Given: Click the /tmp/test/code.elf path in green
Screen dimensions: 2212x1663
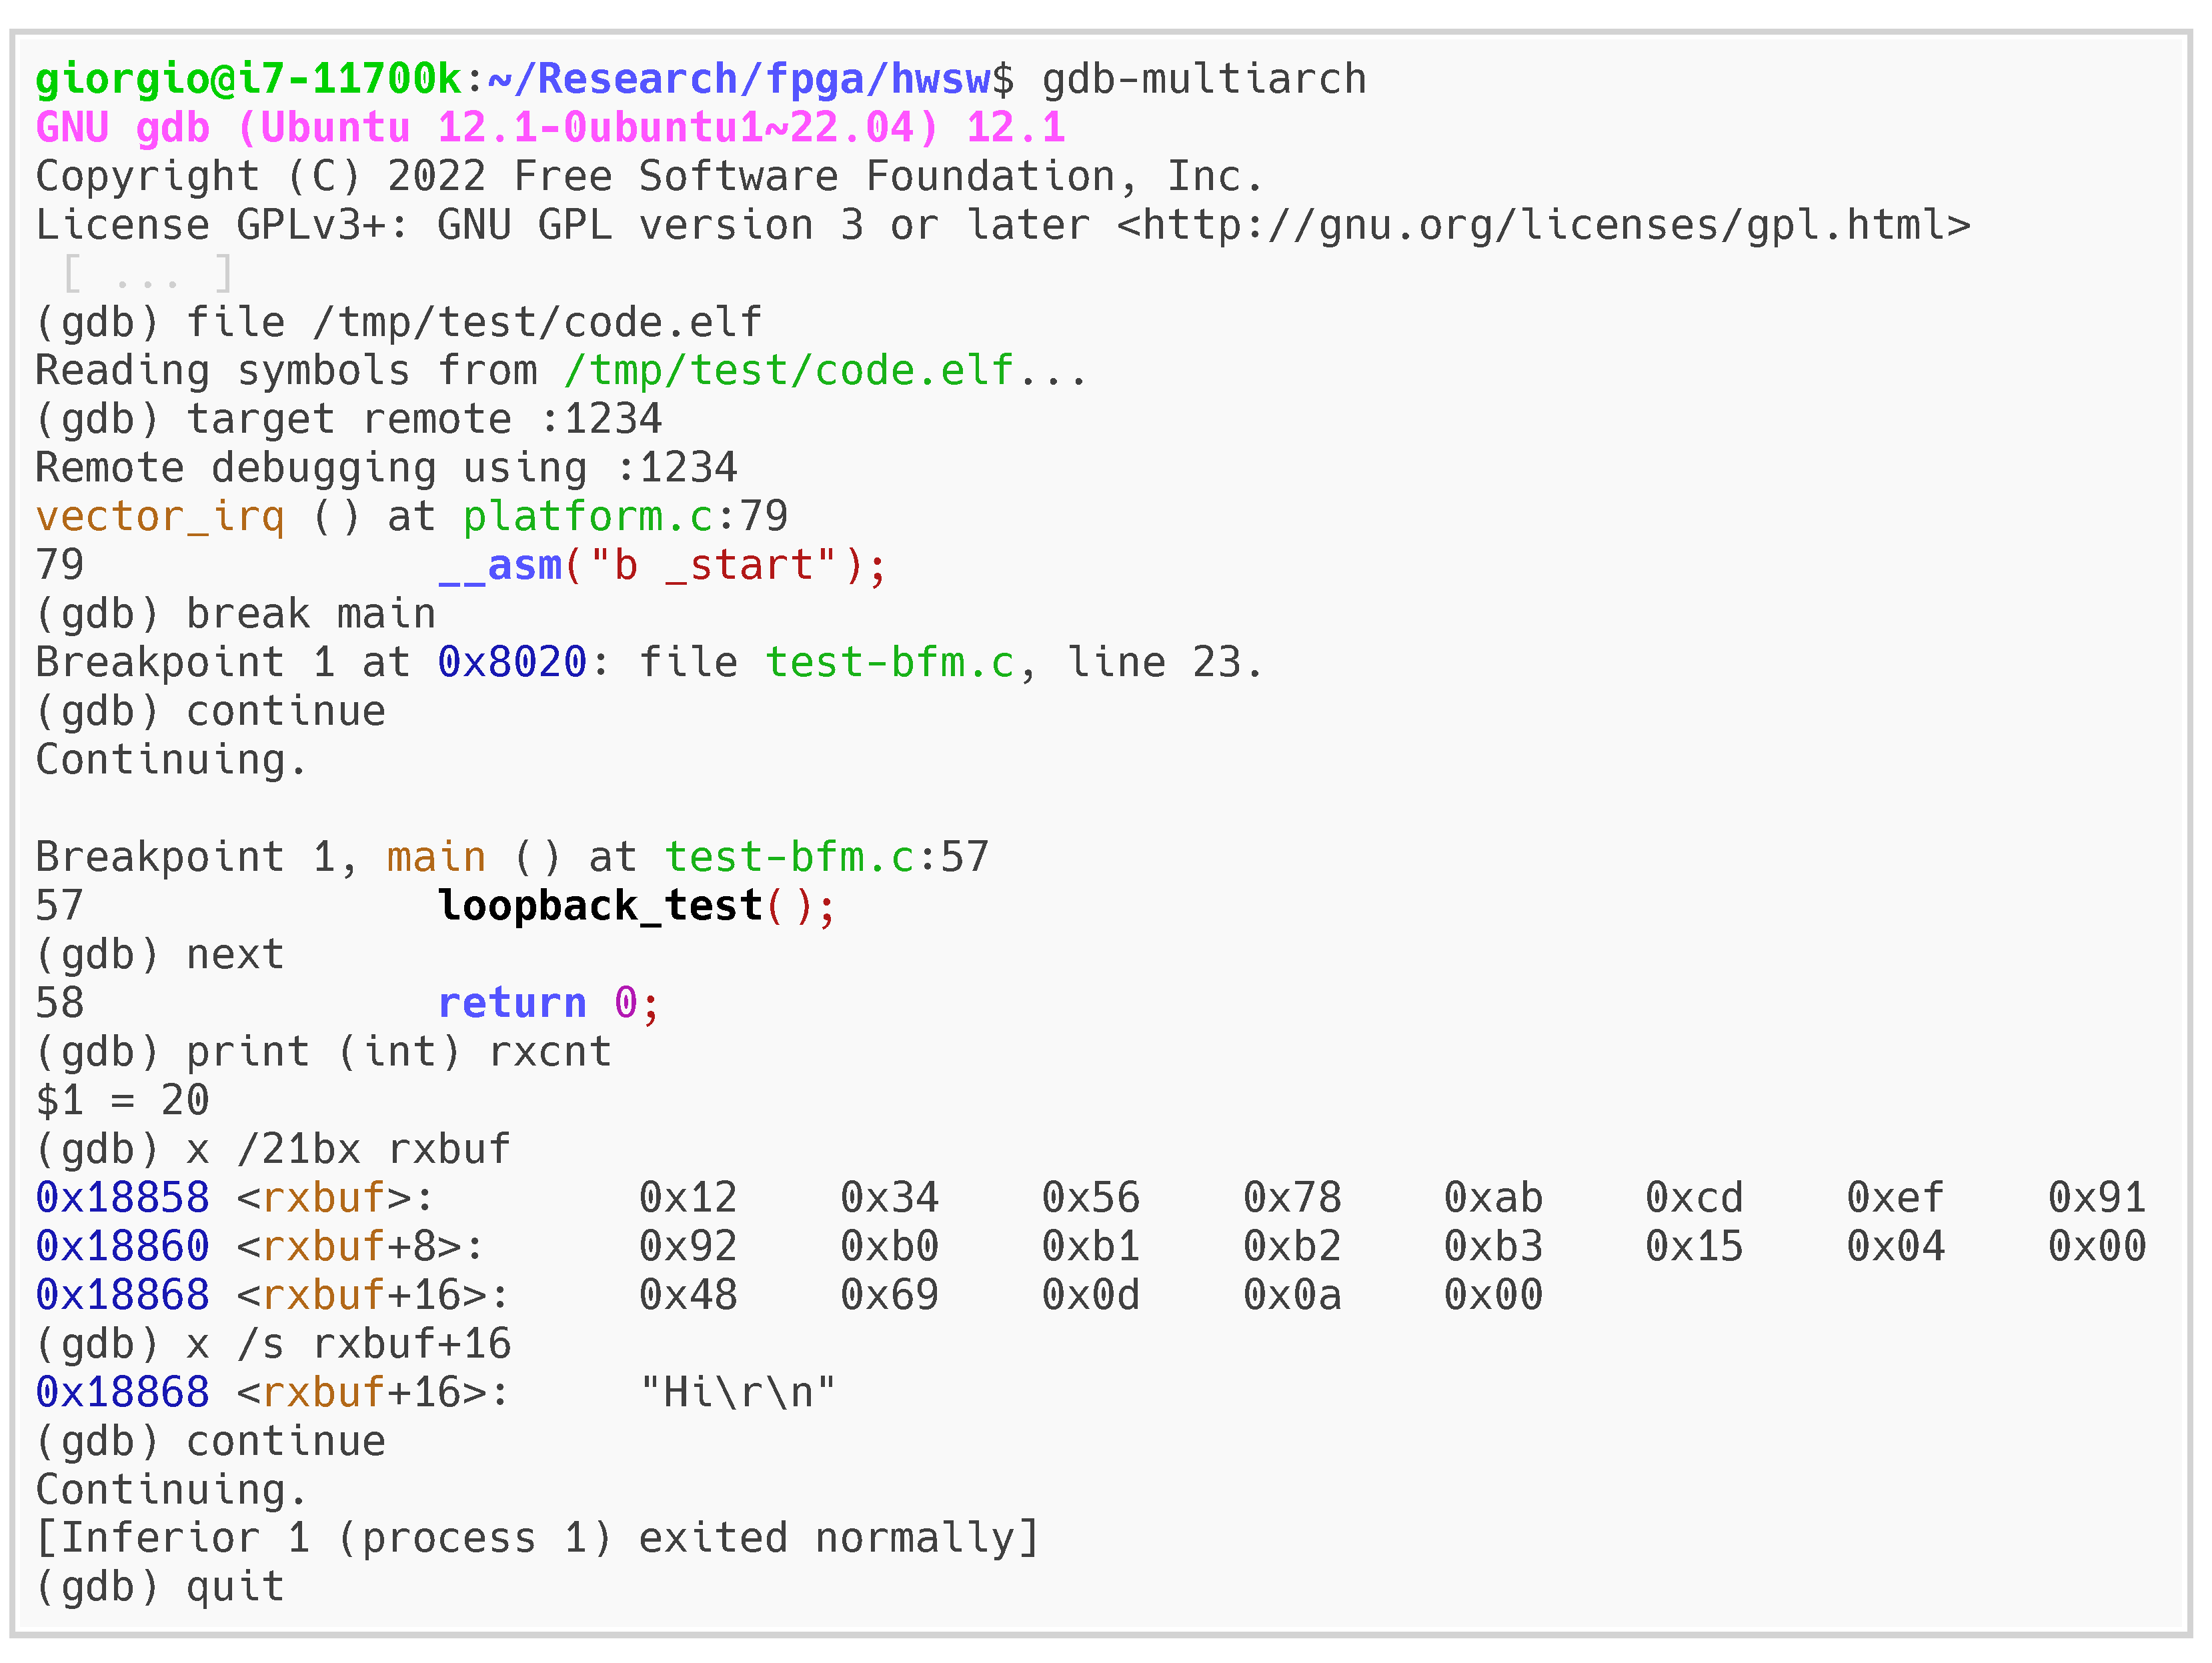Looking at the screenshot, I should coord(789,371).
